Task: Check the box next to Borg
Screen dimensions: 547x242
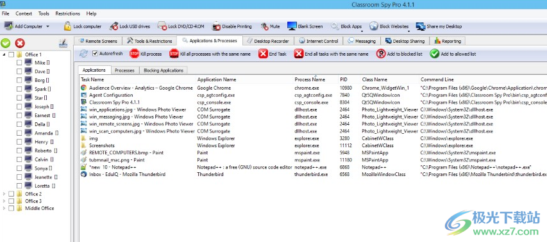Action: coord(19,80)
